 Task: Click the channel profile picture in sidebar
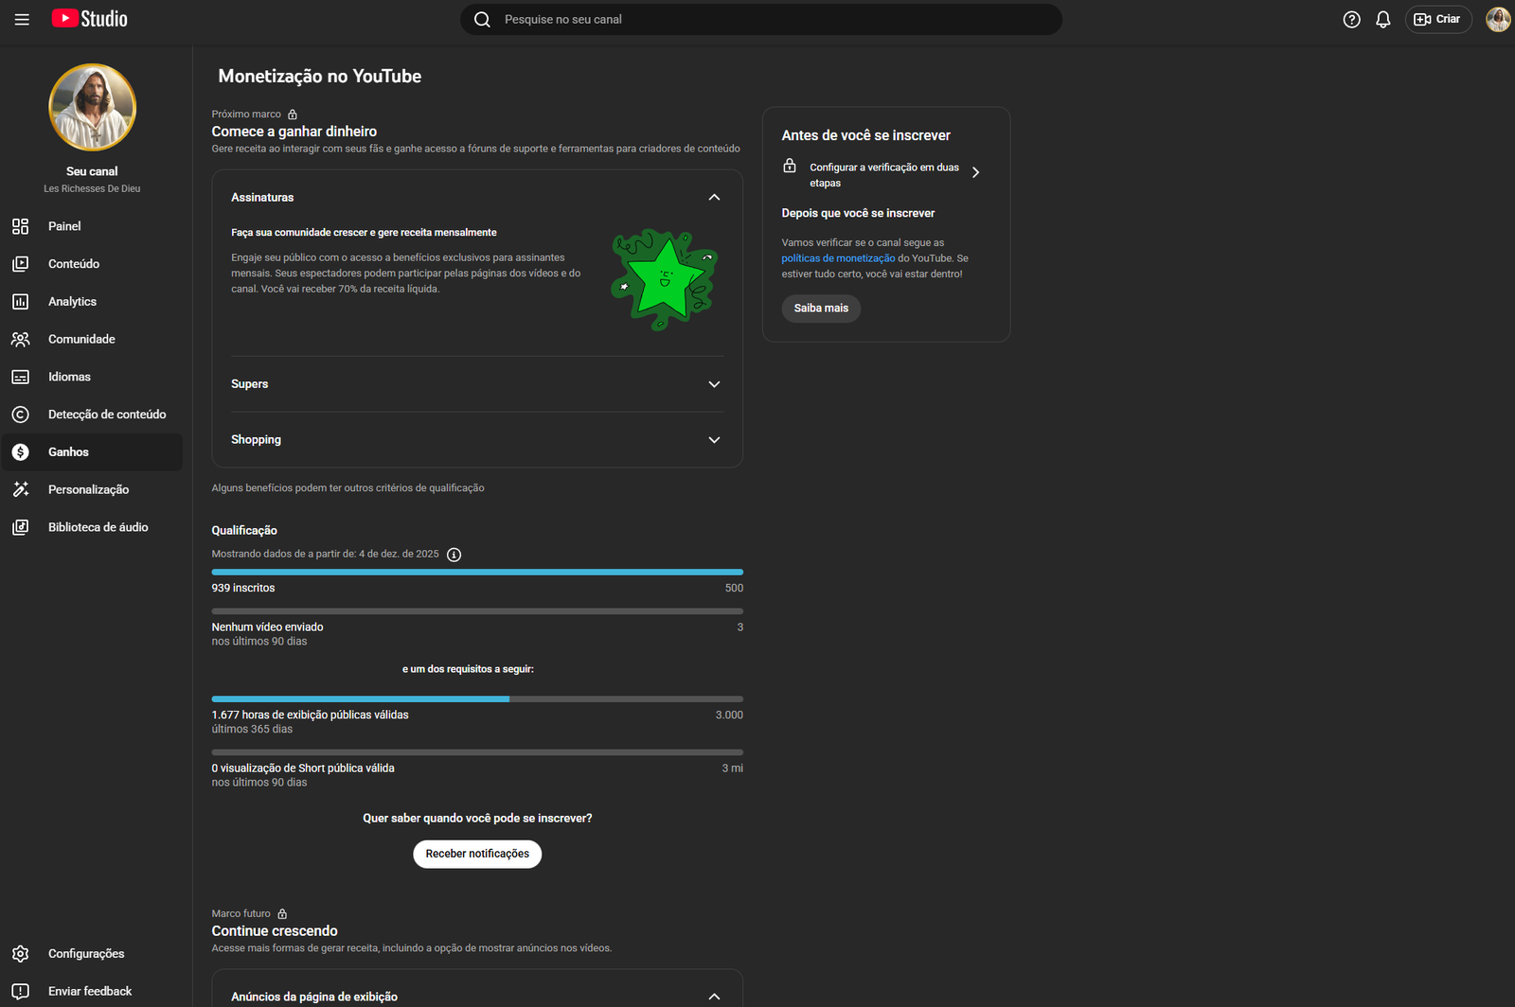click(92, 108)
